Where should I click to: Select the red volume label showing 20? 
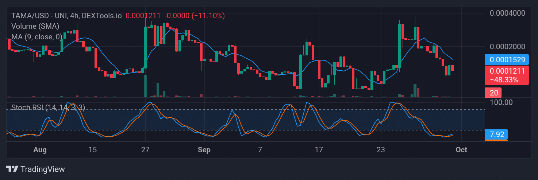tap(493, 93)
